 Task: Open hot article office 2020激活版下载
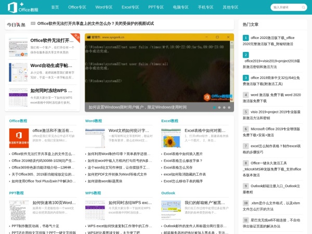tap(269, 41)
